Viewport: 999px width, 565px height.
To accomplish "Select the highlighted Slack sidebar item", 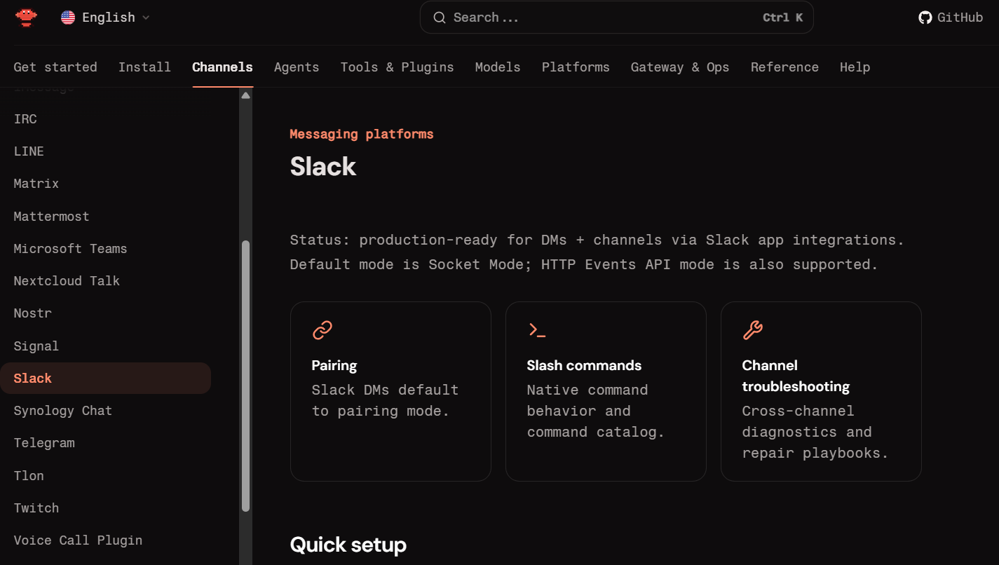I will tap(105, 379).
